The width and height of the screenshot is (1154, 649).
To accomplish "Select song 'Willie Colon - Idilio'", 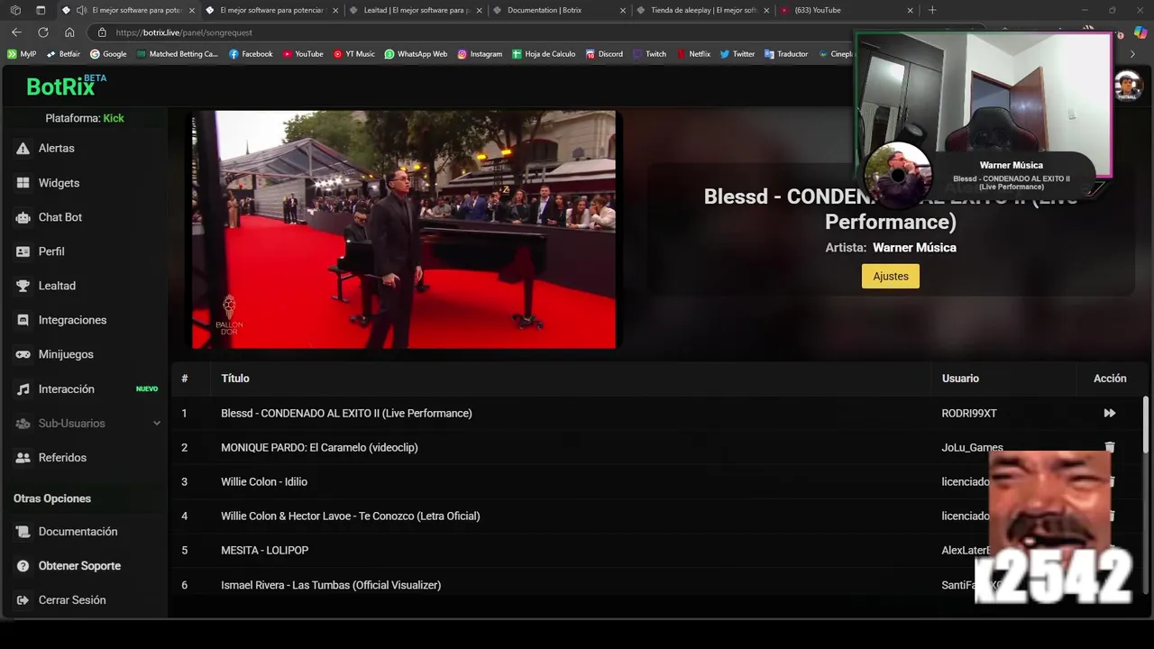I will (x=264, y=481).
